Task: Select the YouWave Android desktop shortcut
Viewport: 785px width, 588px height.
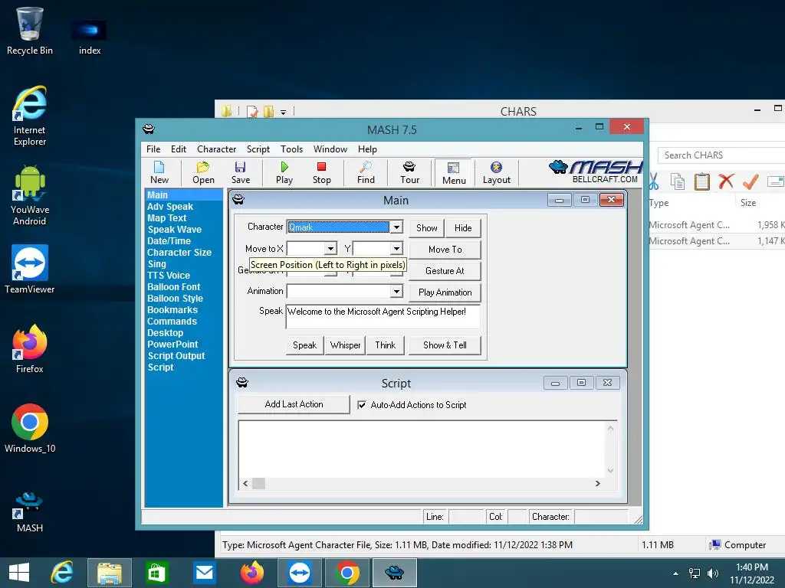Action: (x=30, y=195)
